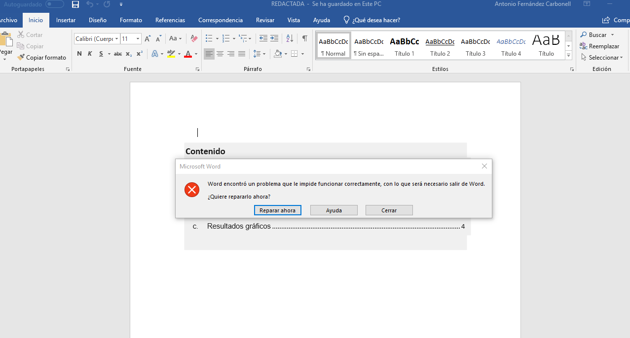Toggle superscript formatting

click(x=140, y=54)
